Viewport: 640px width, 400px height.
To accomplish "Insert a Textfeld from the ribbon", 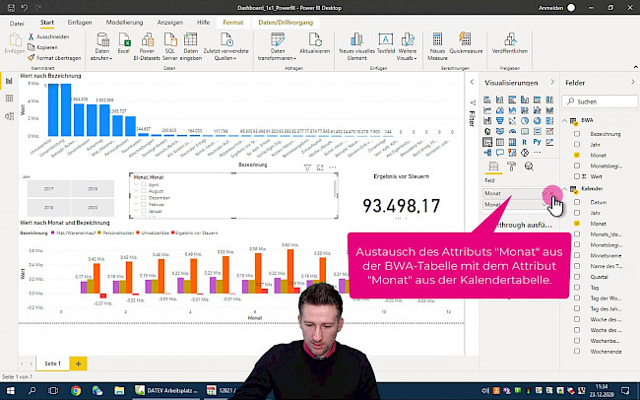I will [385, 41].
